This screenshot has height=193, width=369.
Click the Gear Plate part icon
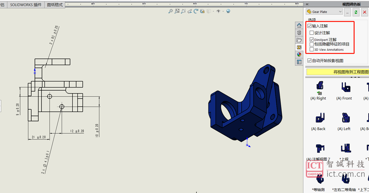tap(309, 12)
